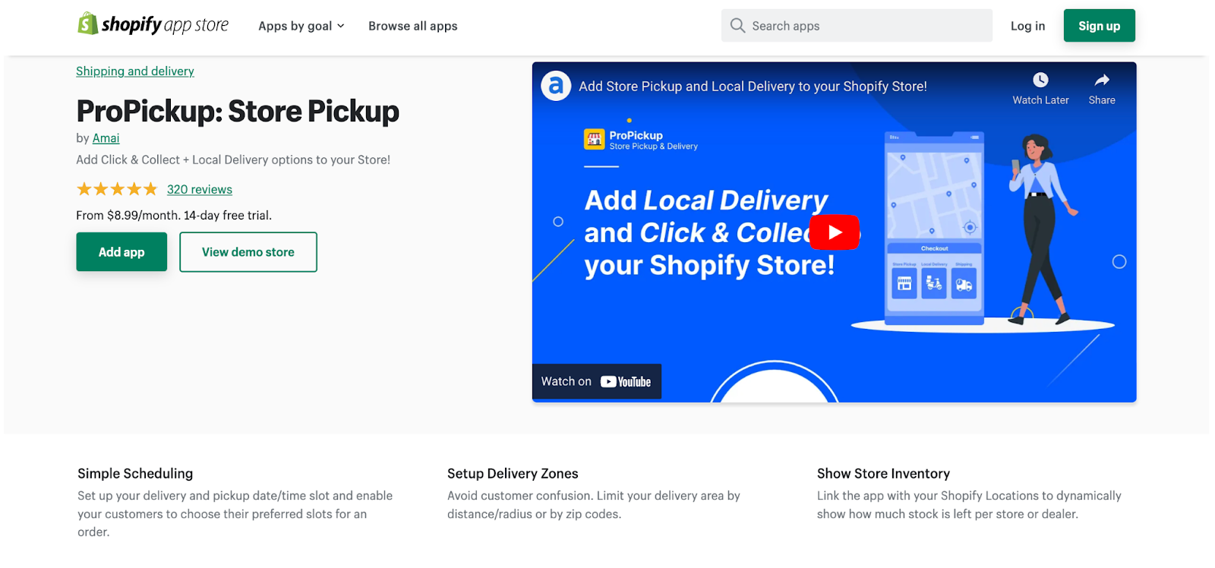The height and width of the screenshot is (568, 1215).
Task: Click the Log in link
Action: 1027,26
